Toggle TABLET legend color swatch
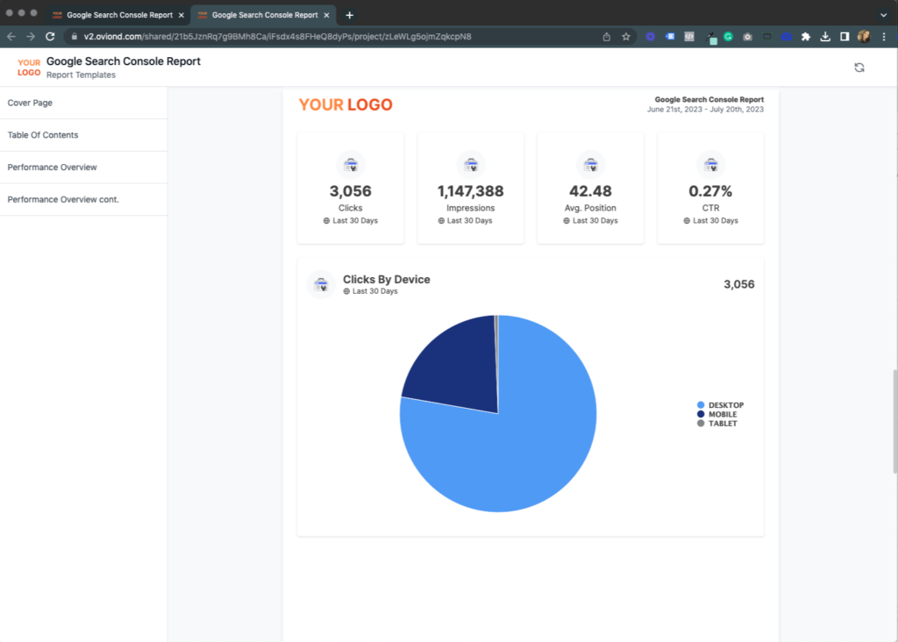This screenshot has height=642, width=898. pyautogui.click(x=701, y=424)
